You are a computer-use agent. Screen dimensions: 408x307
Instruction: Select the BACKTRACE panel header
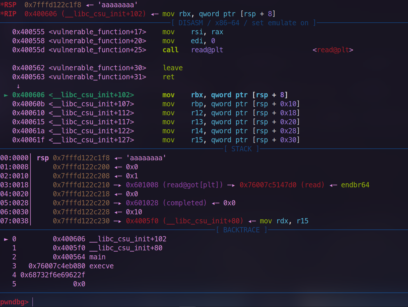pos(241,230)
